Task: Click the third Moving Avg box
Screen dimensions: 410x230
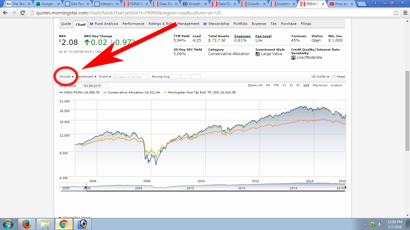Action: pyautogui.click(x=196, y=77)
